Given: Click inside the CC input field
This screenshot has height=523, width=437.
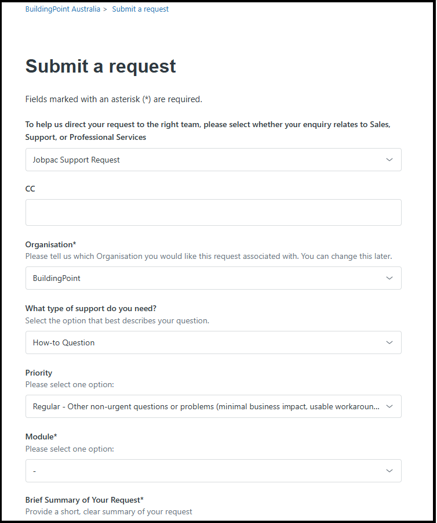Looking at the screenshot, I should (213, 212).
